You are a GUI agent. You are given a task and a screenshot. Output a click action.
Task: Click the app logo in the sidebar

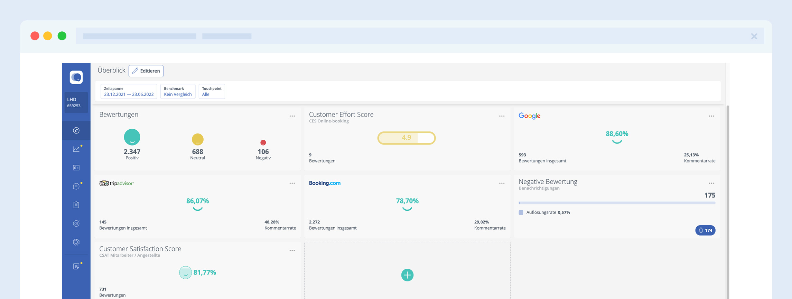(76, 77)
